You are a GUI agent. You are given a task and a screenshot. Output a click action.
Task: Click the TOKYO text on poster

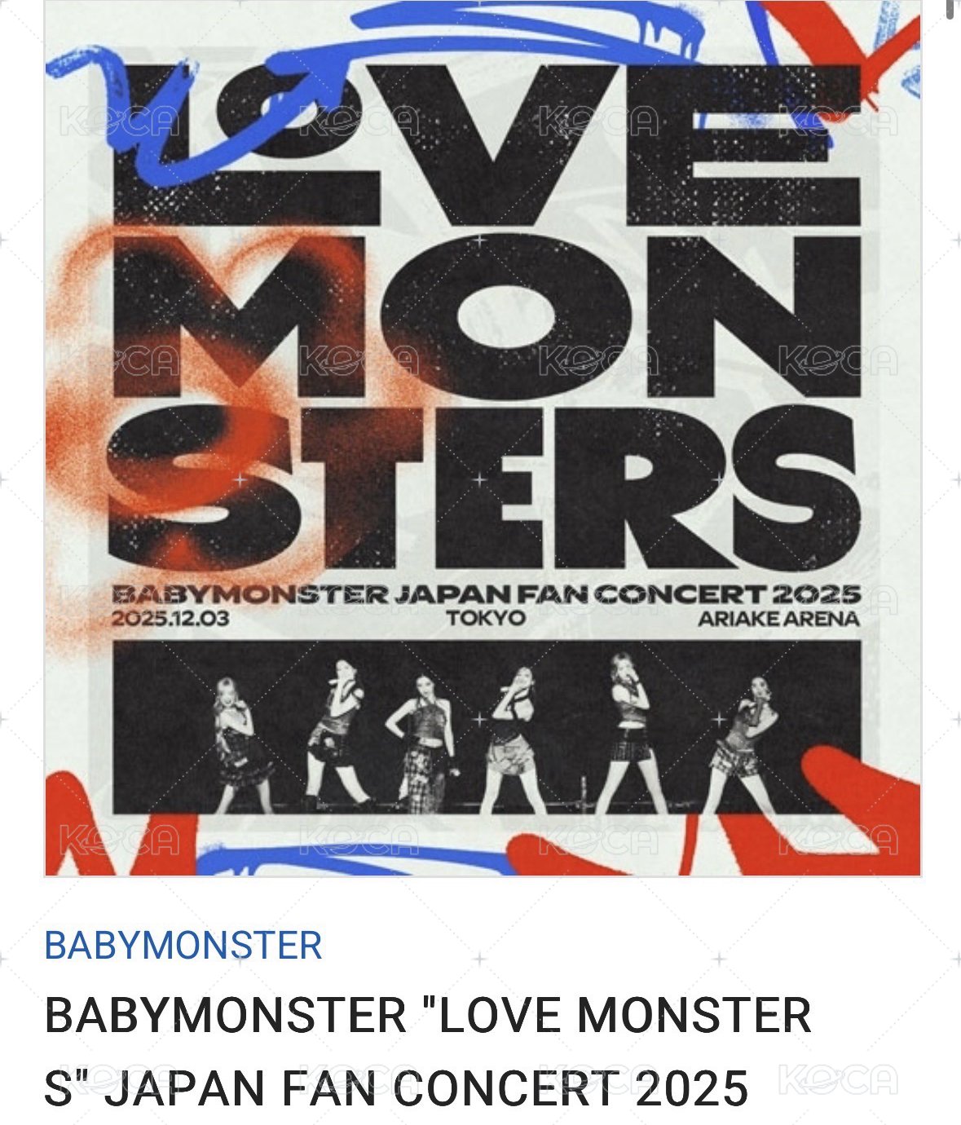(487, 619)
